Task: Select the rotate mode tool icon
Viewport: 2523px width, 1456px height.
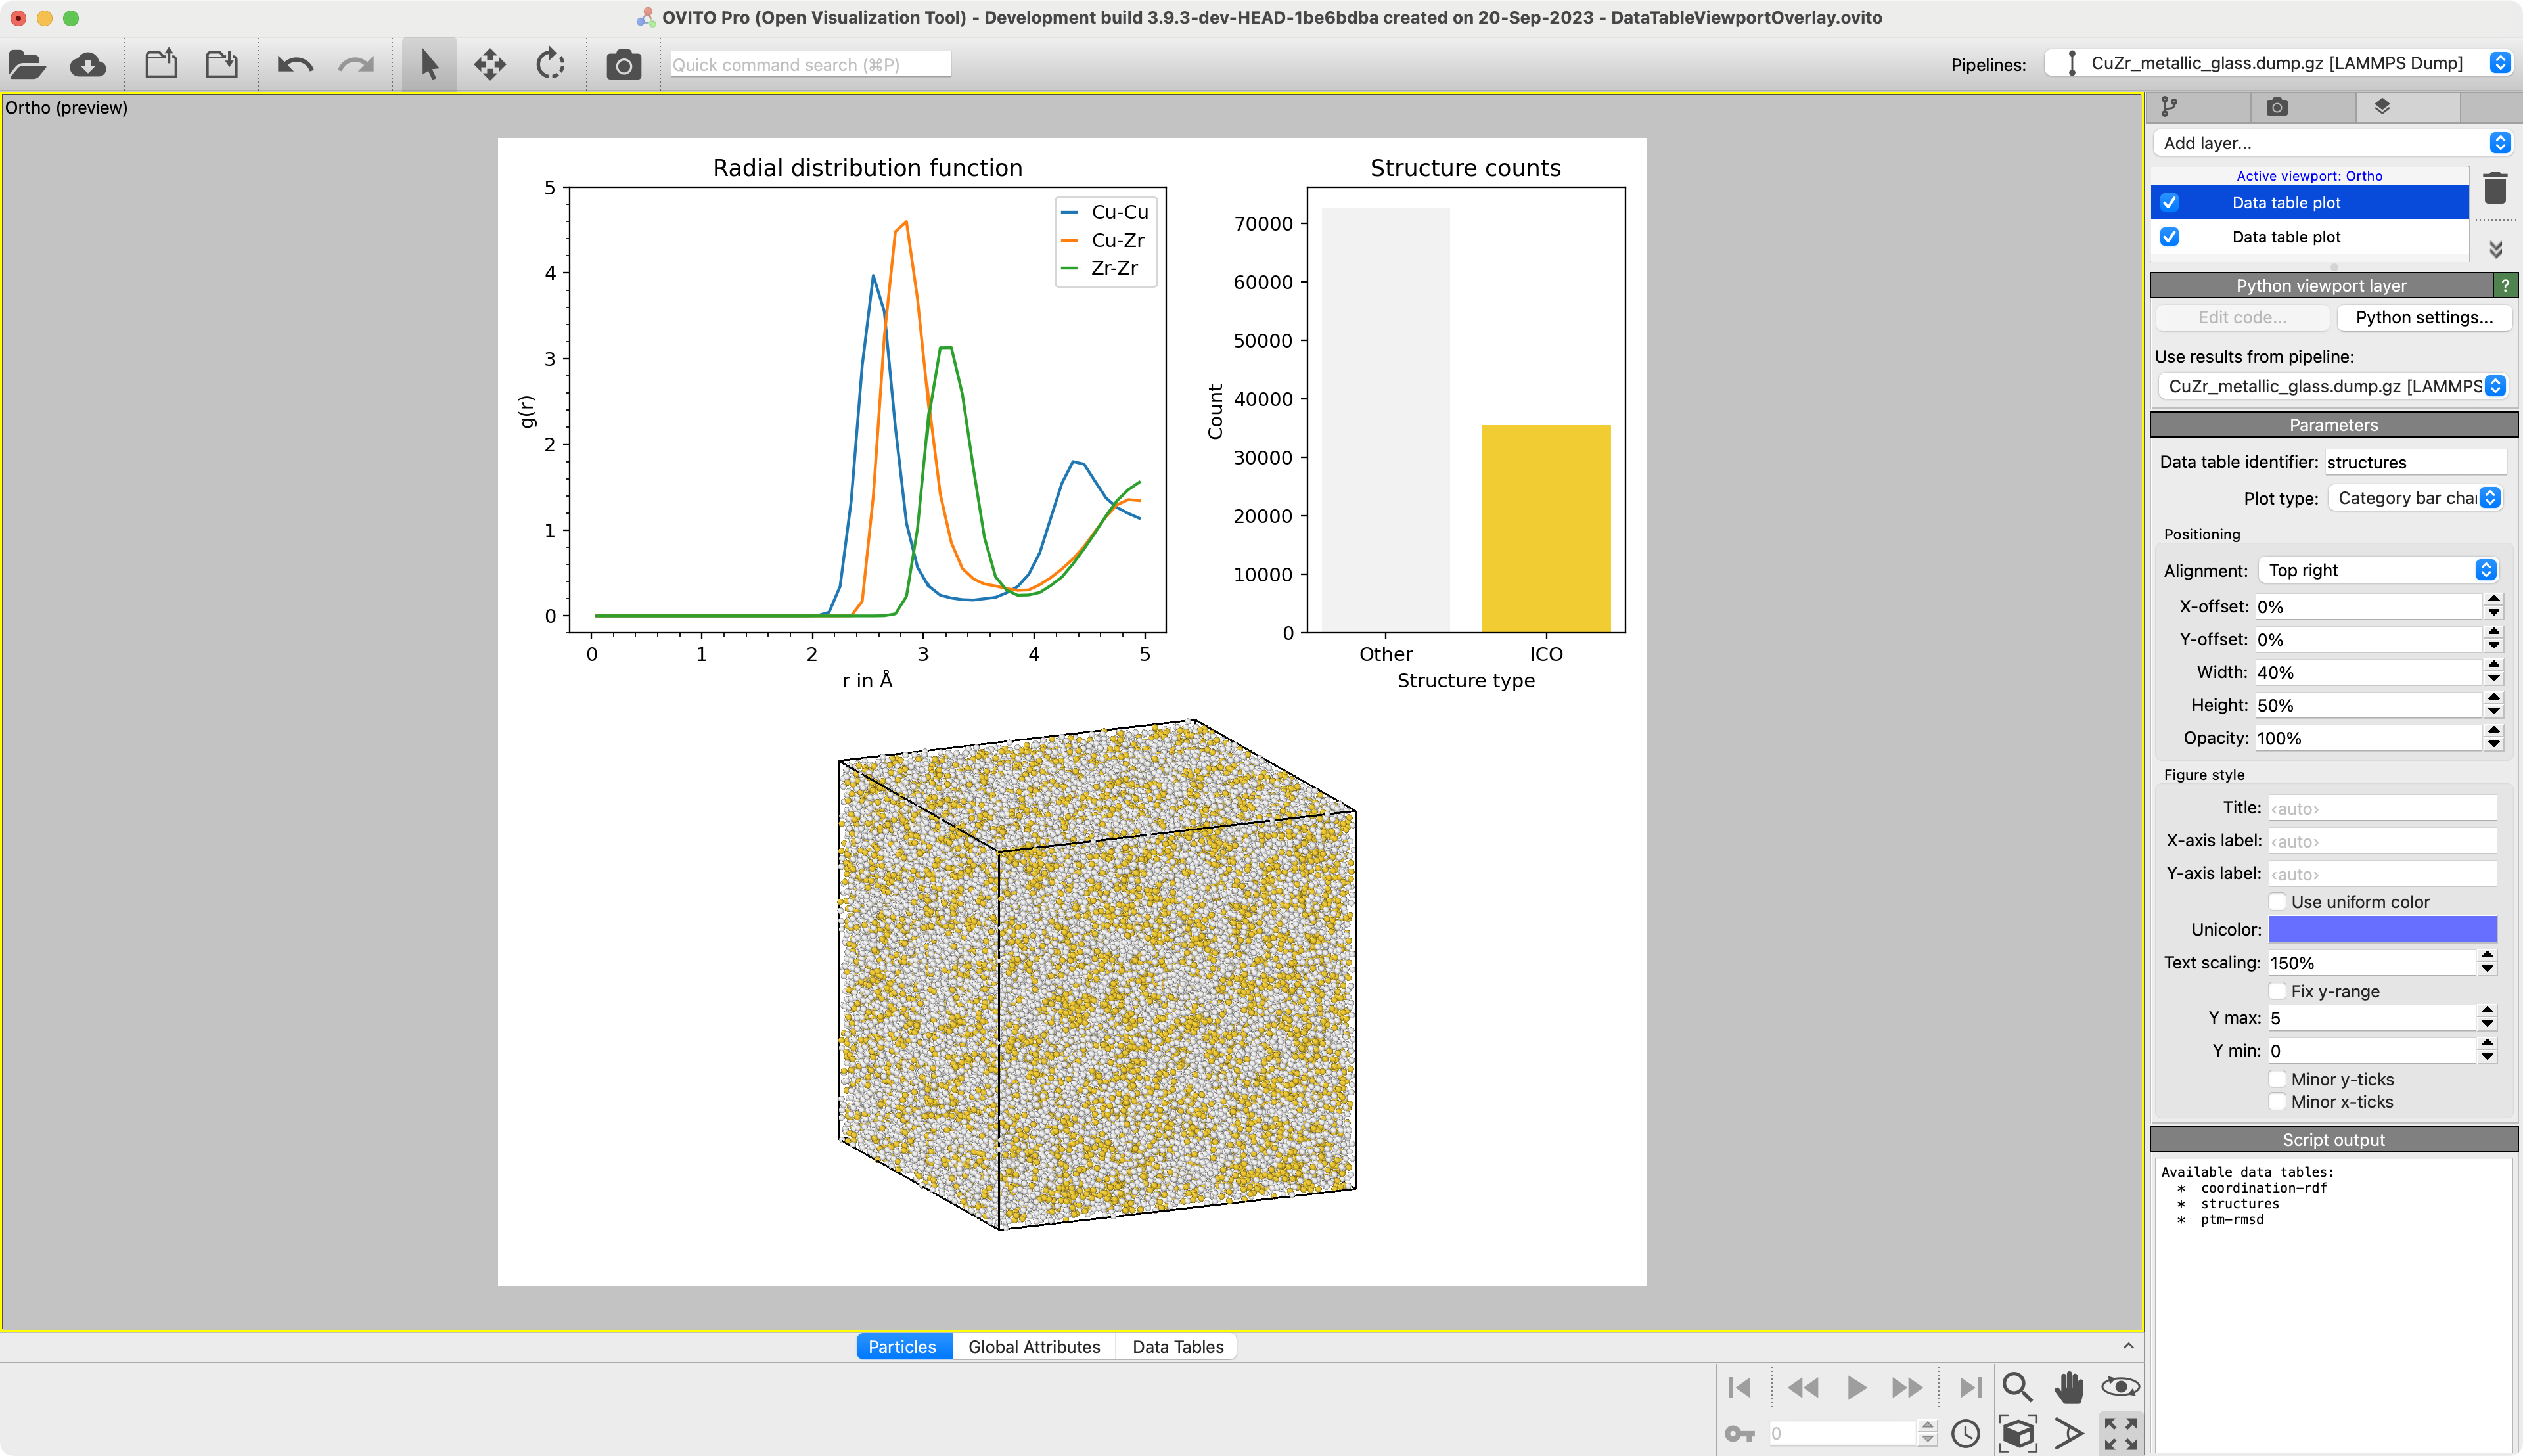Action: 550,65
